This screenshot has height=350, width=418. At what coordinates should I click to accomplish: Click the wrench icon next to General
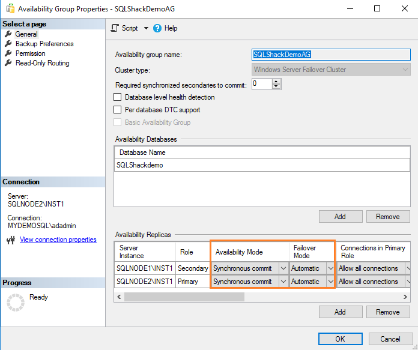[8, 34]
